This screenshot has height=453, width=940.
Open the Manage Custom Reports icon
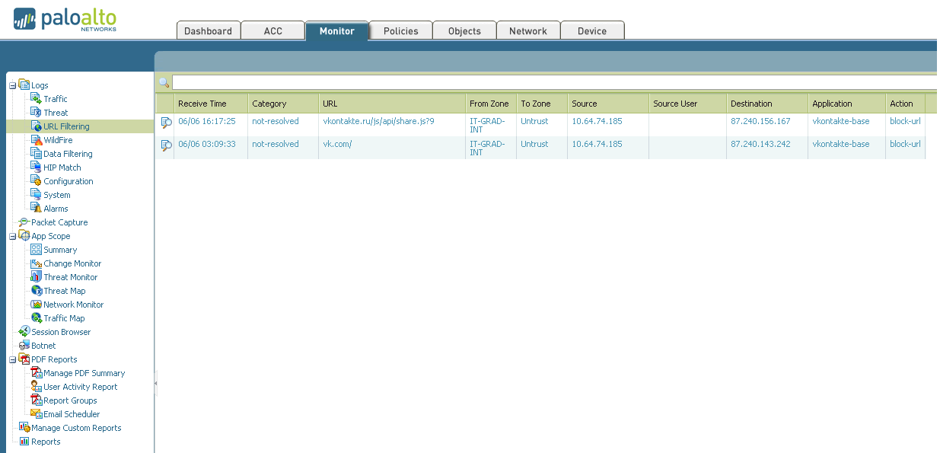pyautogui.click(x=24, y=427)
